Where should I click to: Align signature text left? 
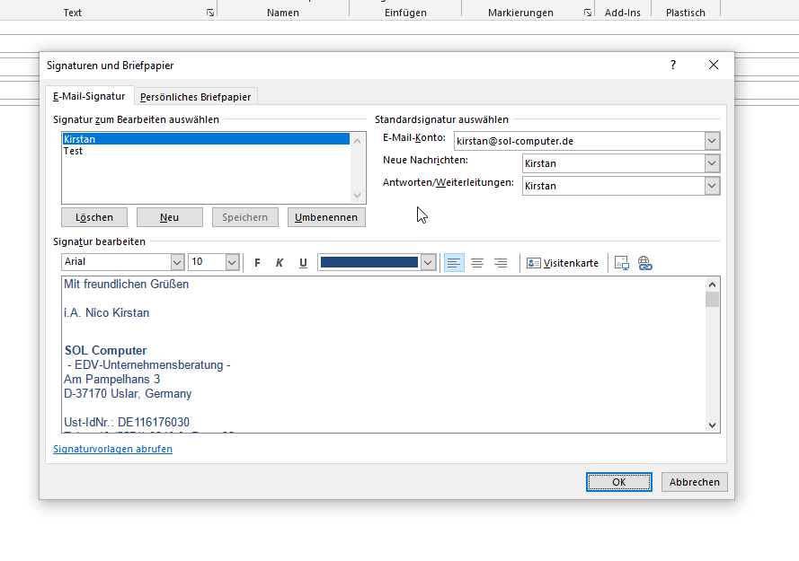point(454,263)
